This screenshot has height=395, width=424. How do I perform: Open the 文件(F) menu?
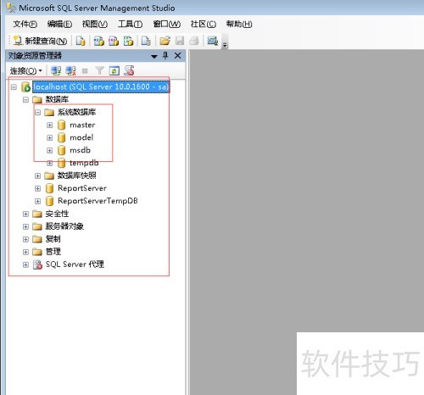pos(25,24)
